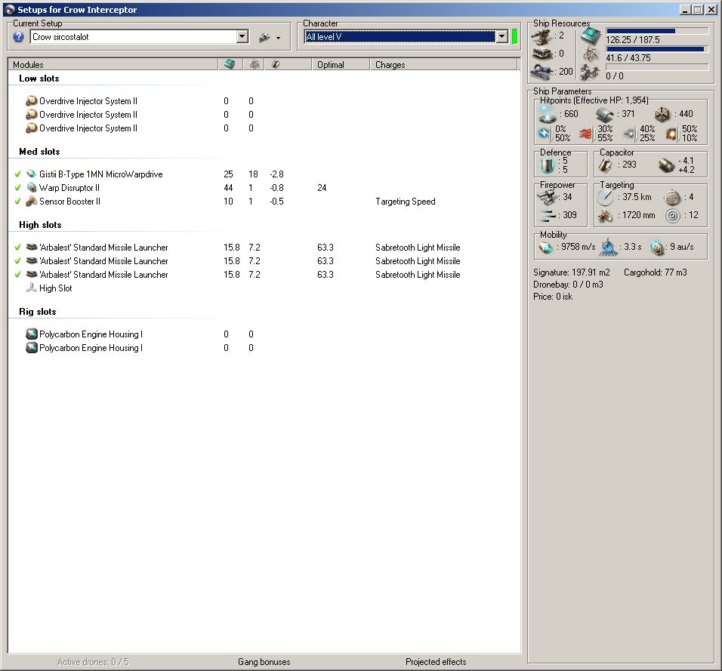Click the Firepower turret DPS icon showing 34
This screenshot has width=722, height=671.
547,198
